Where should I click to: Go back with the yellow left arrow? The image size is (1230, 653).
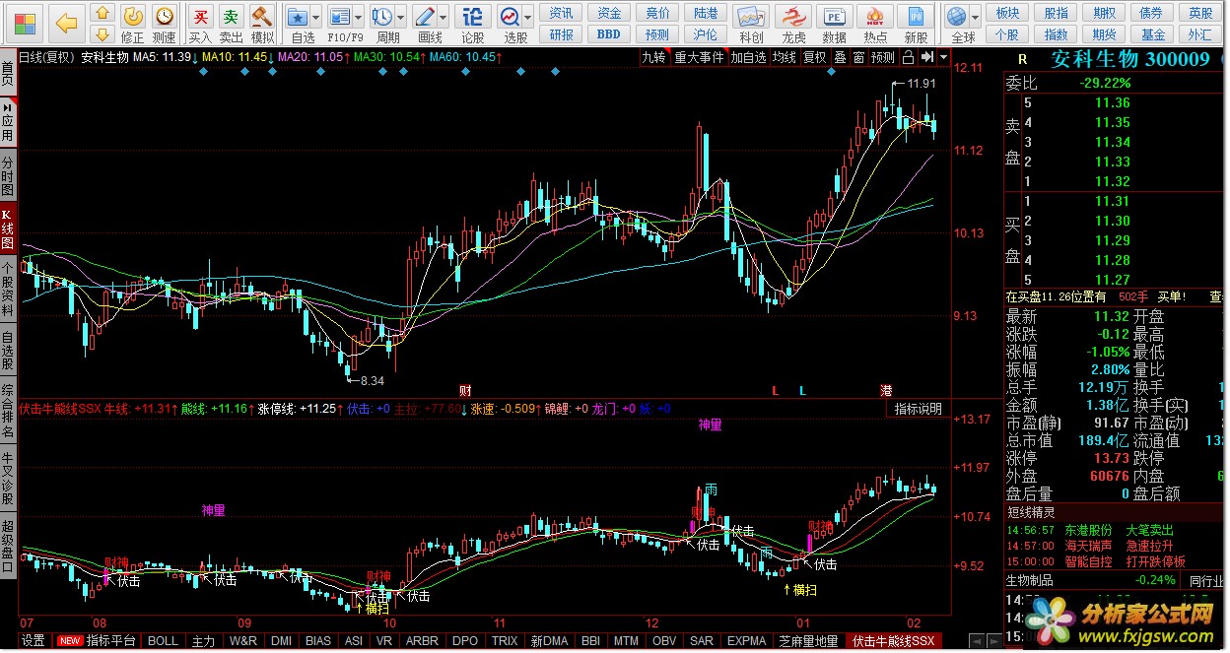point(66,22)
